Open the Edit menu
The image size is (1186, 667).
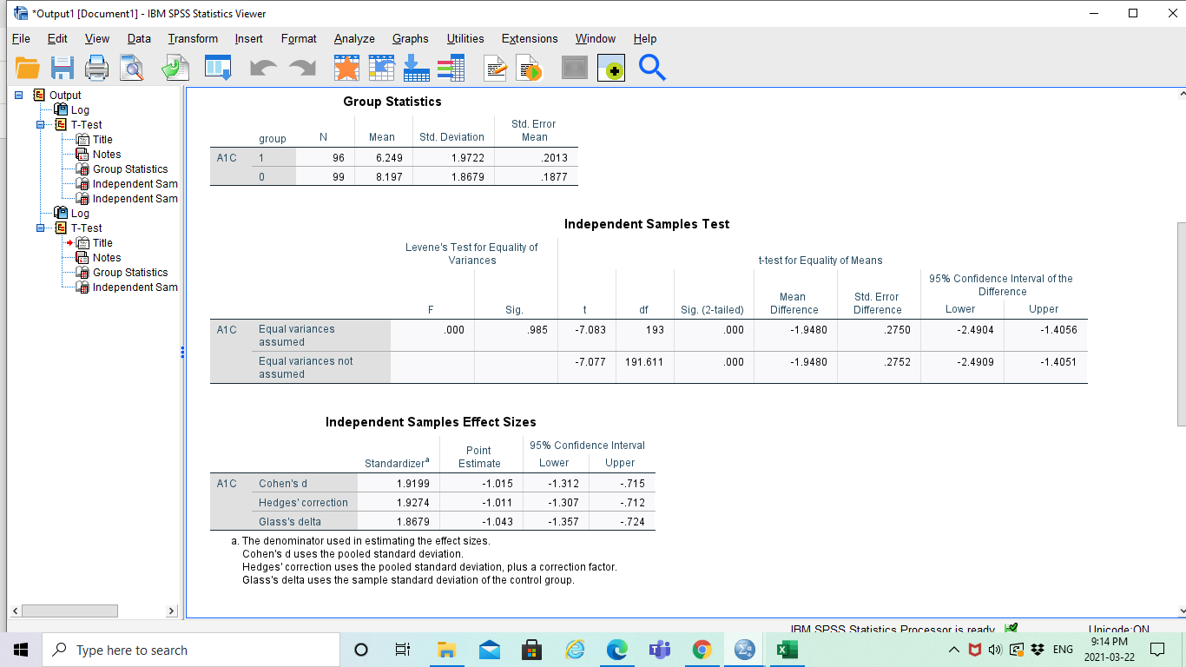(57, 38)
